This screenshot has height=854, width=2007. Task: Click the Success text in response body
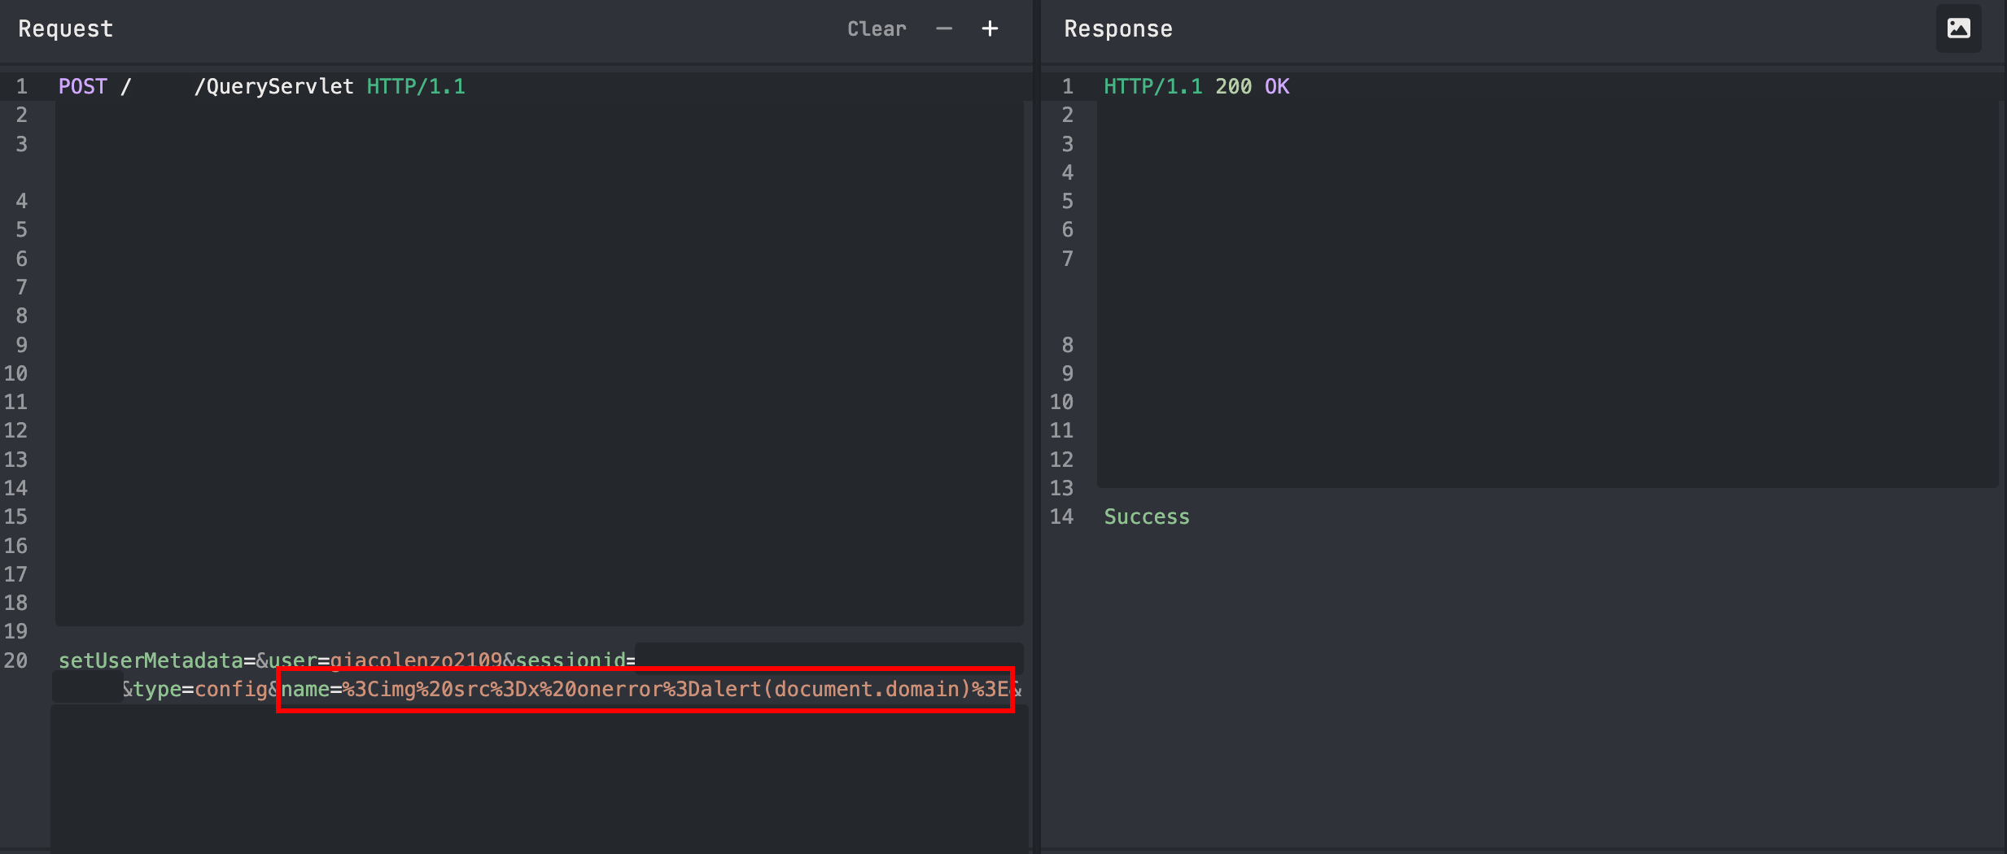[1147, 516]
